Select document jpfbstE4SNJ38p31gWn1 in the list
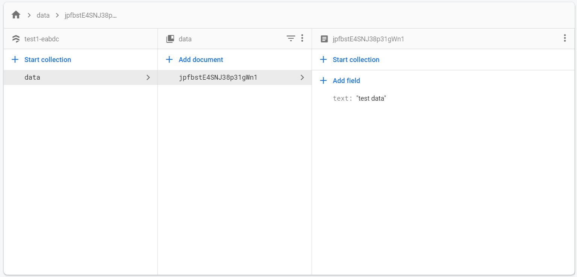 pyautogui.click(x=218, y=77)
